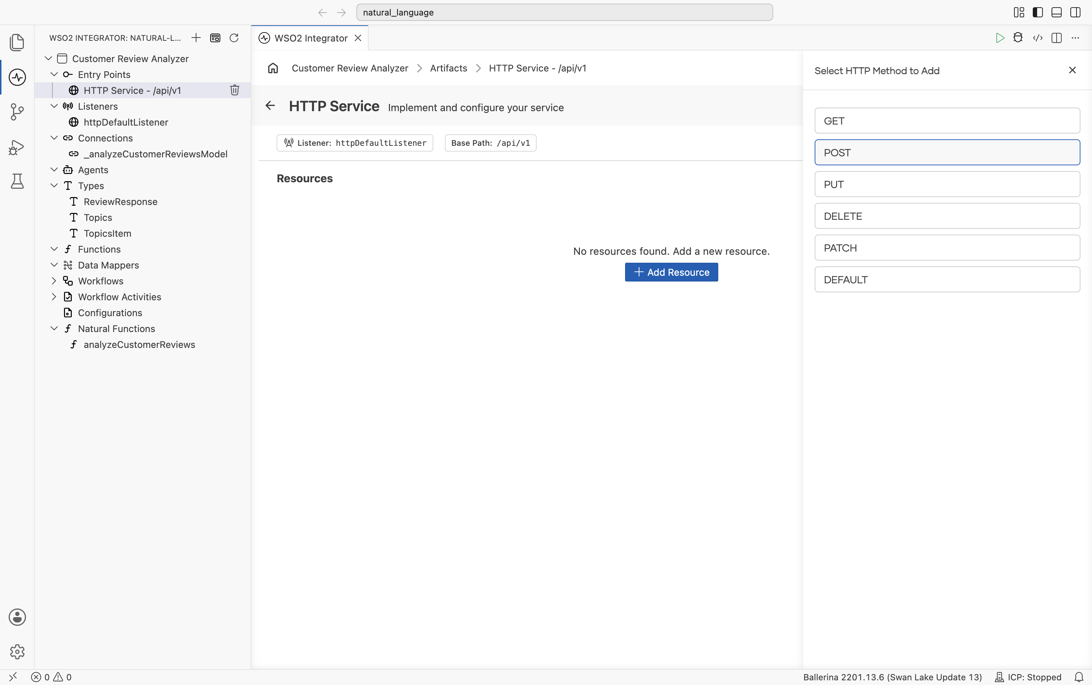The width and height of the screenshot is (1092, 685).
Task: Select the DELETE HTTP method
Action: [x=947, y=216]
